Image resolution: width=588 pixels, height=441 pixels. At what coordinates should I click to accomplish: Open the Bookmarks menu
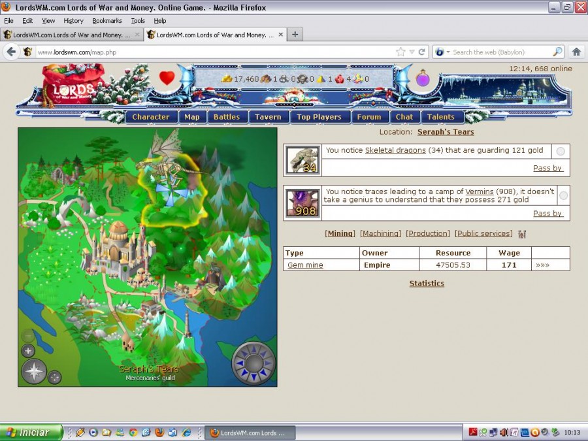pyautogui.click(x=107, y=21)
